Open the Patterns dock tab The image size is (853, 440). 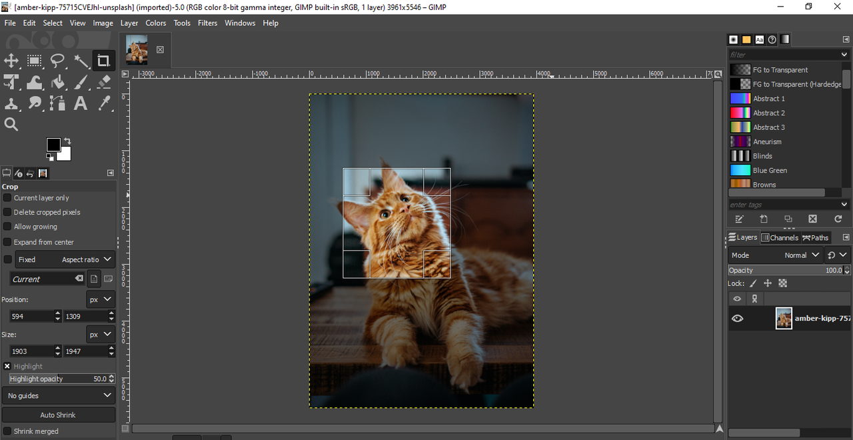tap(746, 39)
